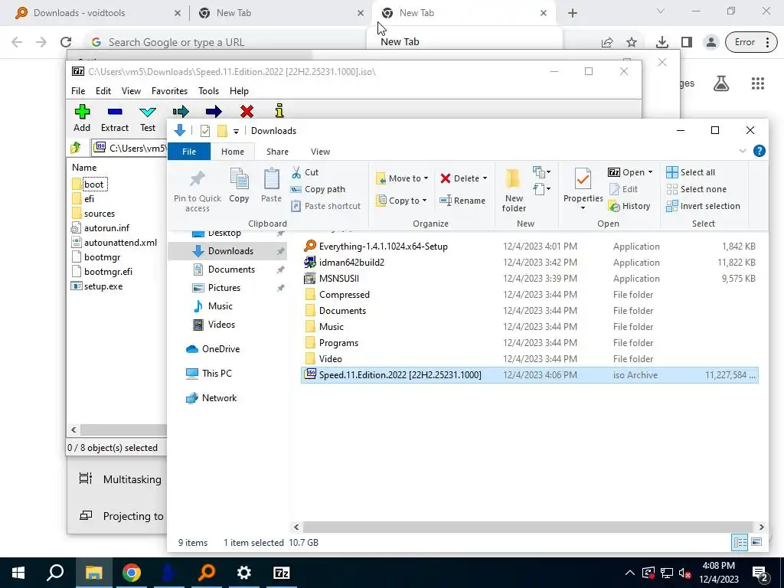This screenshot has width=784, height=588.
Task: Collapse the Explorer ribbon with chevron
Action: click(743, 151)
